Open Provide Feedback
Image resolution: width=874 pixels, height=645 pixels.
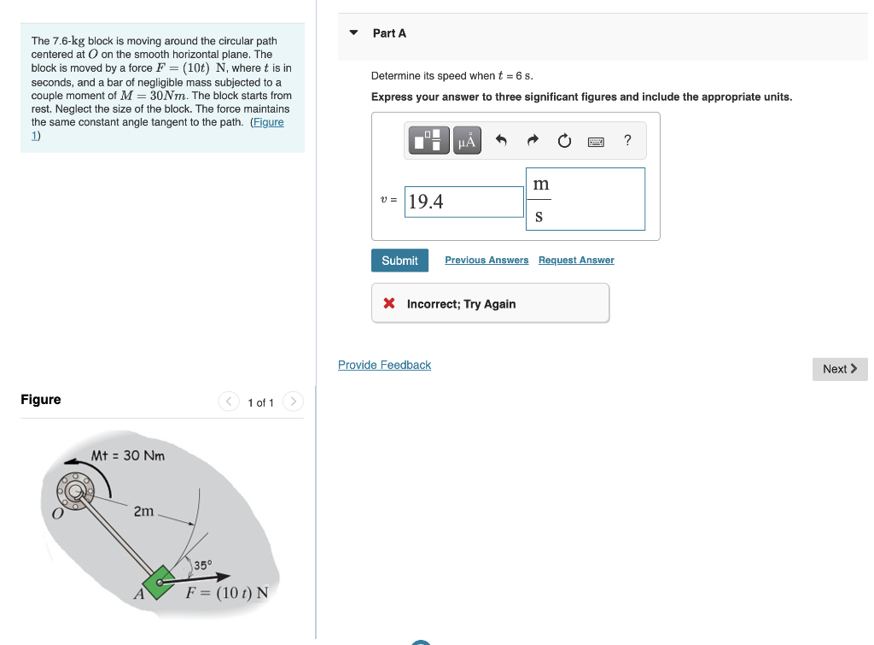383,364
